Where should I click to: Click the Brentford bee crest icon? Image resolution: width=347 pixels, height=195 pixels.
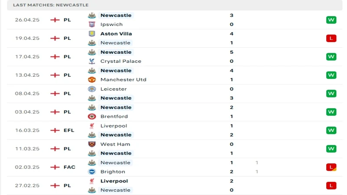coord(92,117)
